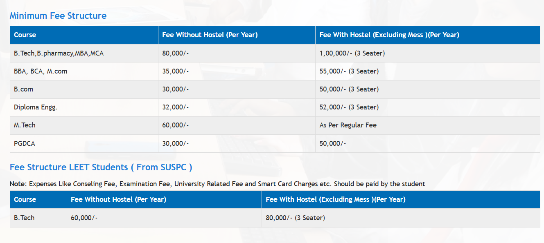Viewport: 544px width, 243px height.
Task: Click the Fee Structure LEET Students heading
Action: coord(101,167)
